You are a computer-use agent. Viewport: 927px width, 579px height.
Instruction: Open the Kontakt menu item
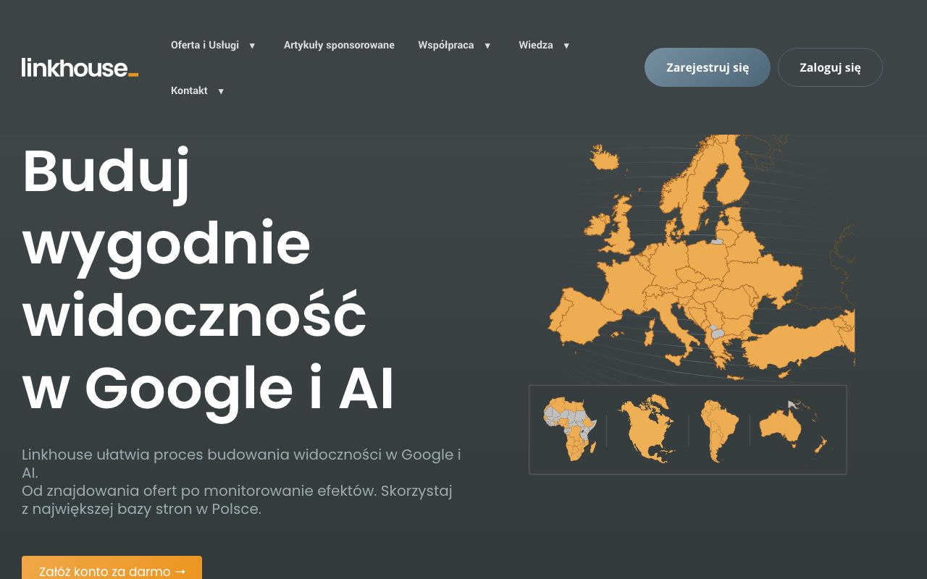click(189, 90)
